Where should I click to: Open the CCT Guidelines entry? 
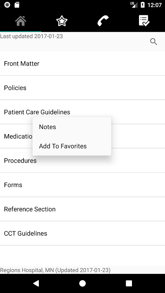(x=82, y=233)
